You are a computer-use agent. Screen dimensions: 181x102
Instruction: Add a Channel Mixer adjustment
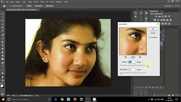[167, 20]
